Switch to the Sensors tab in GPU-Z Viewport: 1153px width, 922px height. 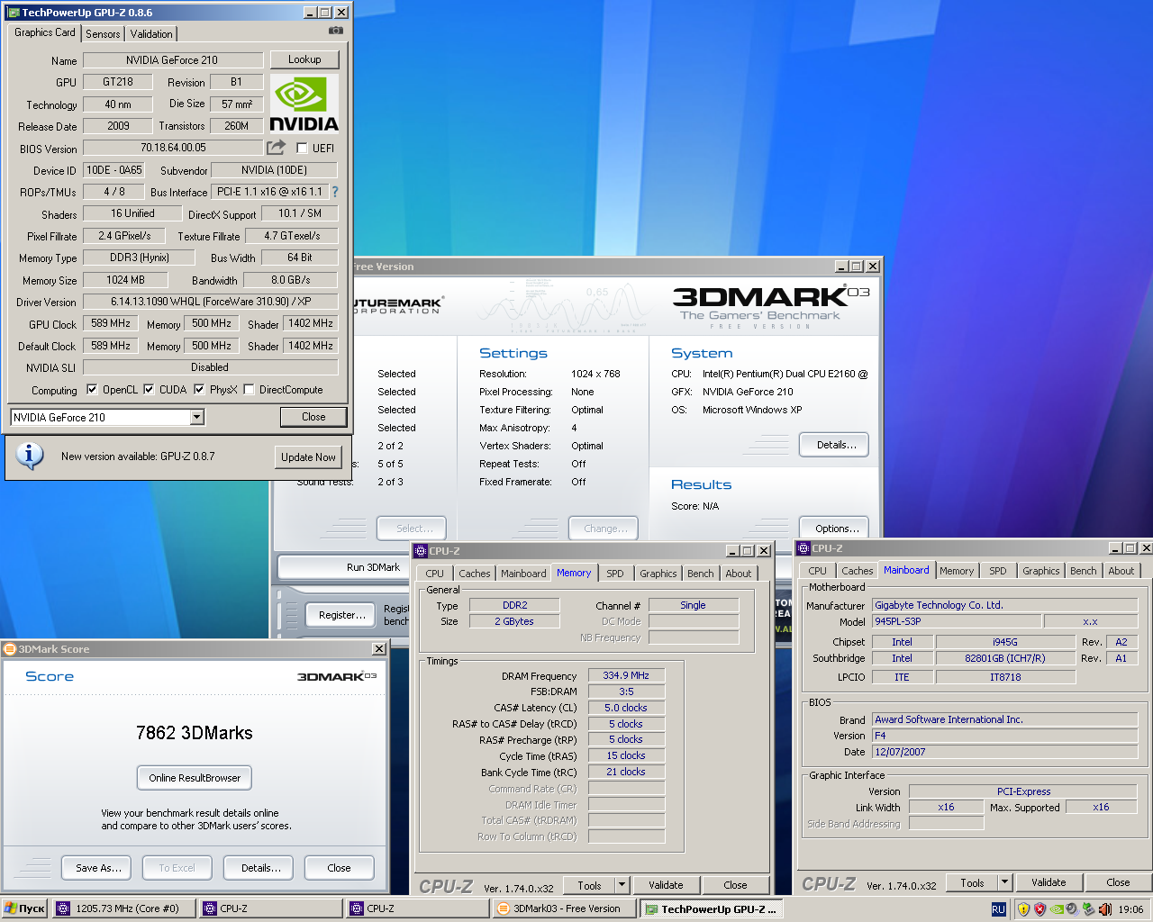[103, 34]
